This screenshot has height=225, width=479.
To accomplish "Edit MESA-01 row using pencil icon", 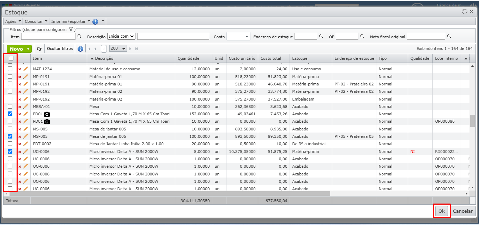I will [x=25, y=107].
